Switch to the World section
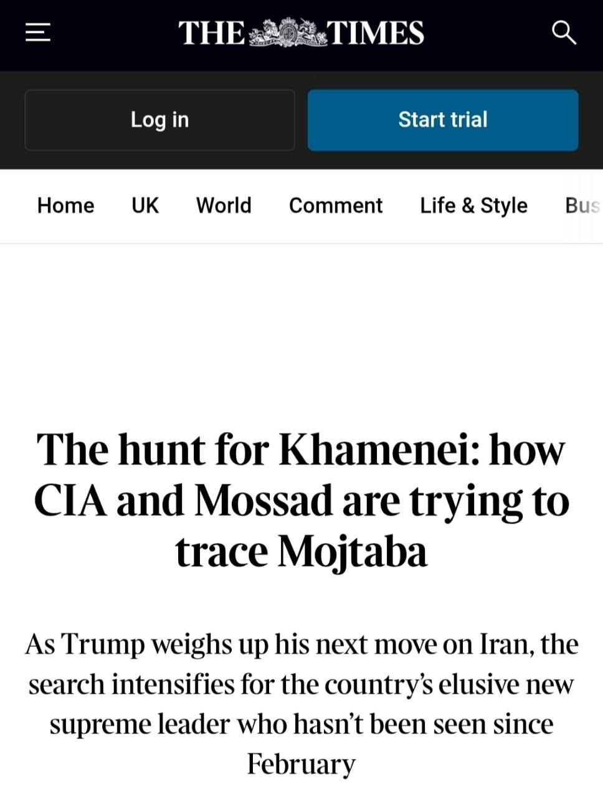Viewport: 603px width, 797px height. coord(224,205)
